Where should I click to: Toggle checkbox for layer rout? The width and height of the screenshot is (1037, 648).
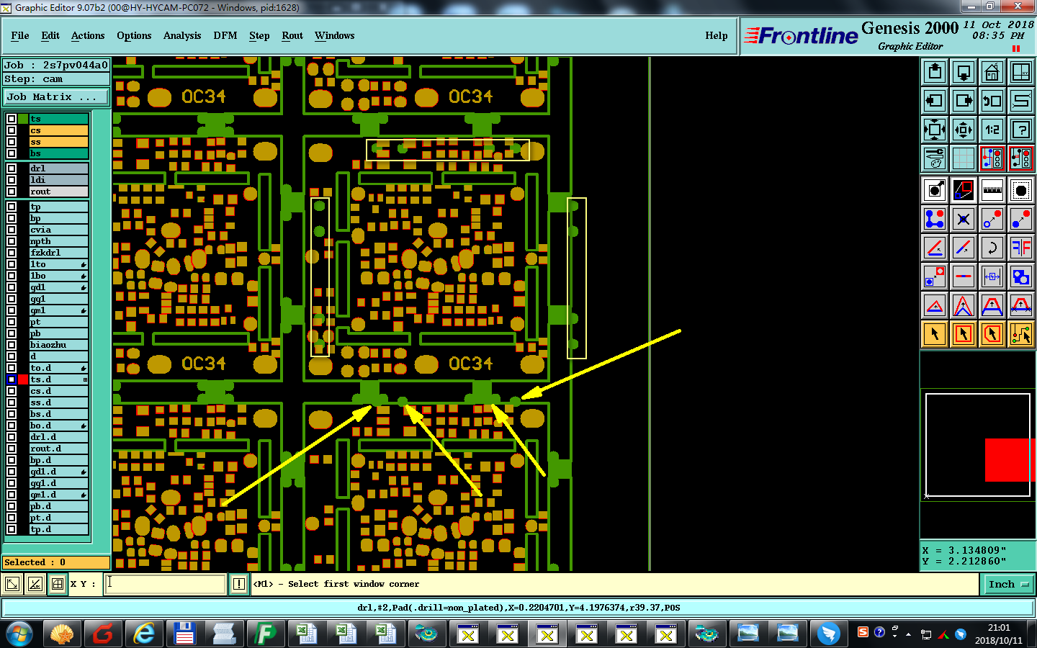point(12,192)
